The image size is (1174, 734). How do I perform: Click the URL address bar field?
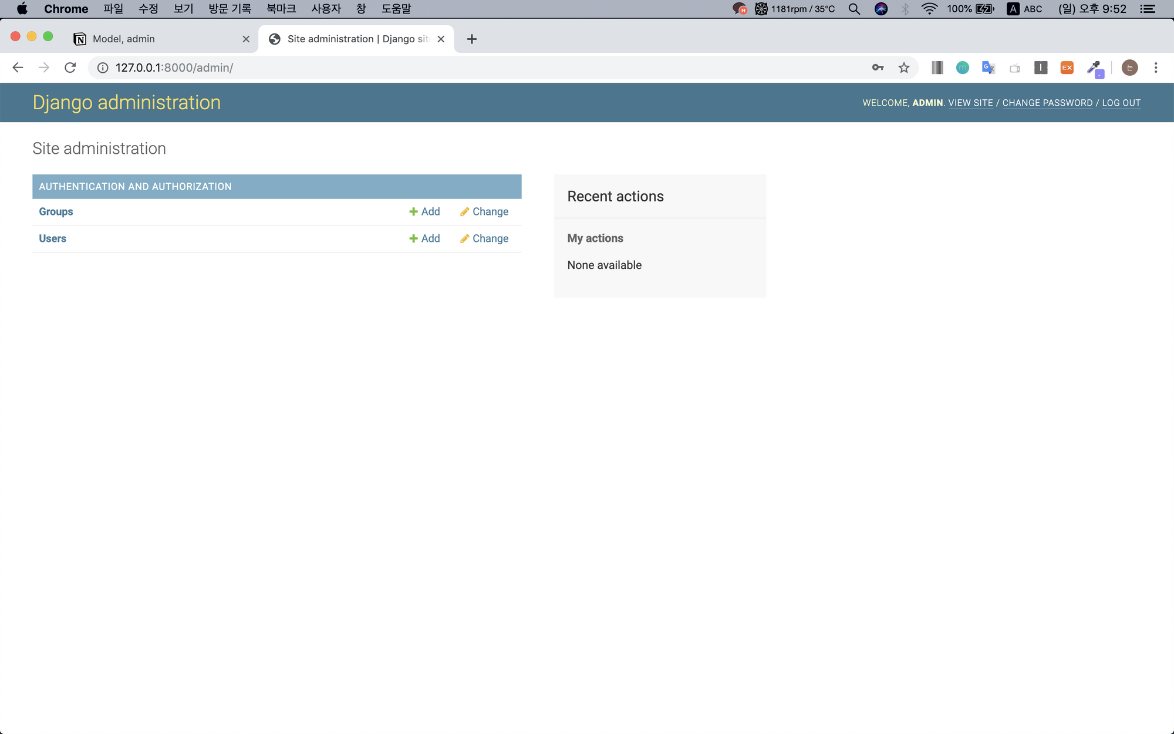[x=470, y=68]
